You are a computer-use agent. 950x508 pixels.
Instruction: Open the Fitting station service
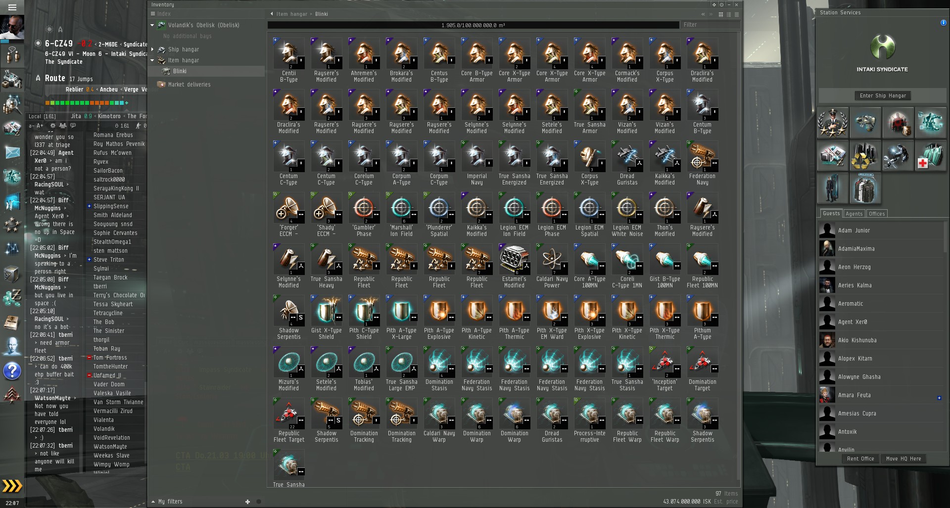click(x=865, y=122)
